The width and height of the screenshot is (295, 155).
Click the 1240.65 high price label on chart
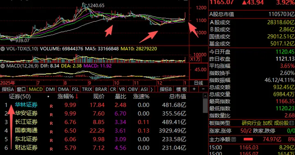(x=96, y=6)
